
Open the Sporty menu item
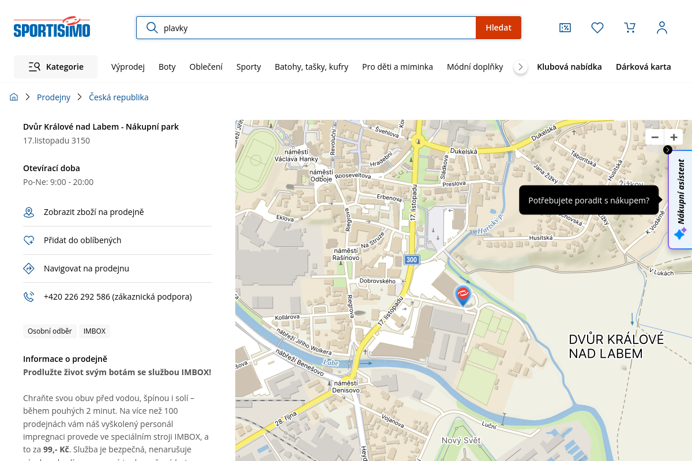coord(249,67)
